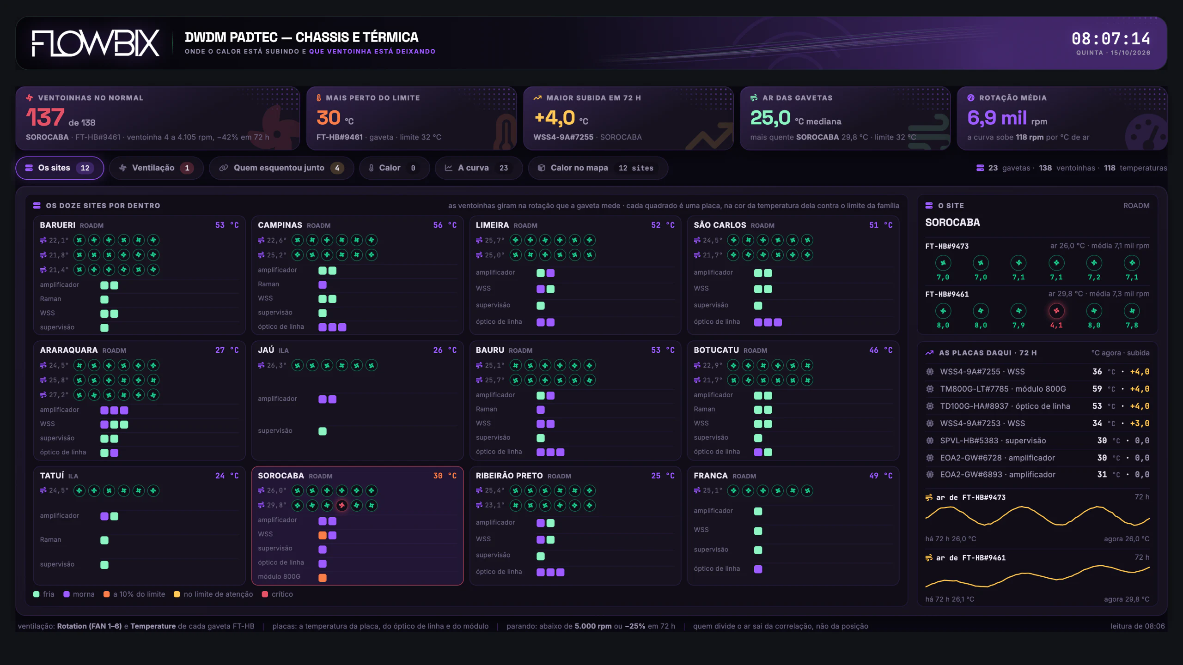
Task: Click the orange WSS board square in SOROCABA
Action: (323, 535)
